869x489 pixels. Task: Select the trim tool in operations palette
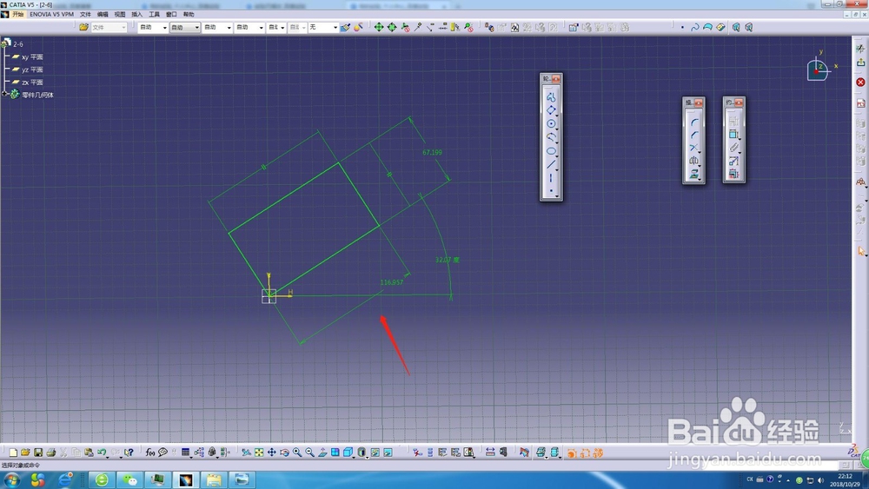pos(693,148)
